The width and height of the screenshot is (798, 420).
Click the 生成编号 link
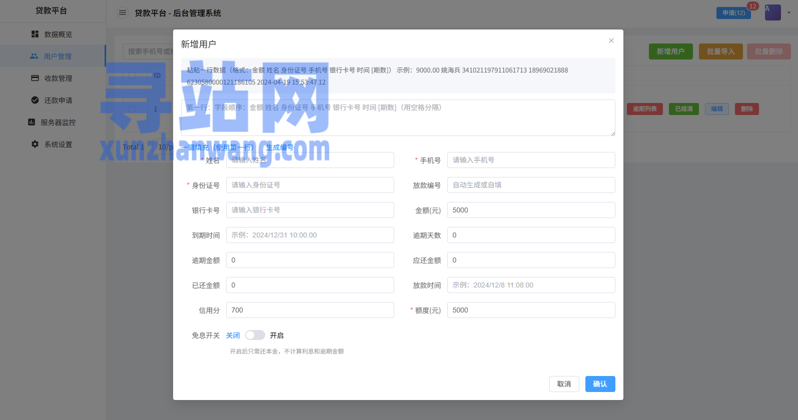[280, 147]
